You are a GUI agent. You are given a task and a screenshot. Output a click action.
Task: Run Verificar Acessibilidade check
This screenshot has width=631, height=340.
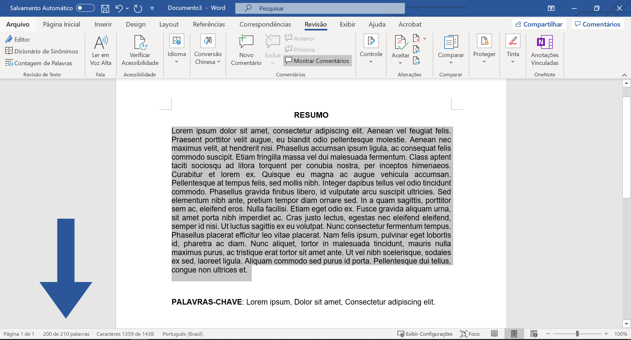(x=140, y=51)
